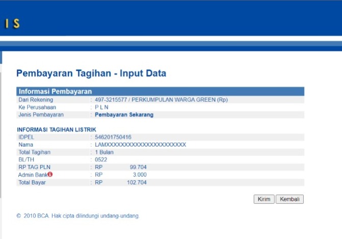Image resolution: width=342 pixels, height=239 pixels.
Task: Click the Admin Bank amount 3.000
Action: pos(140,175)
